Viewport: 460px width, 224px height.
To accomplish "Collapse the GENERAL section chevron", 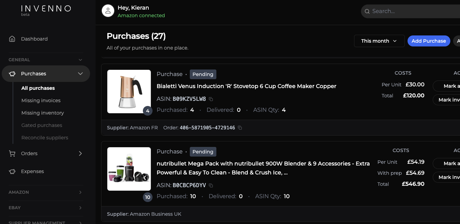I will tap(80, 60).
